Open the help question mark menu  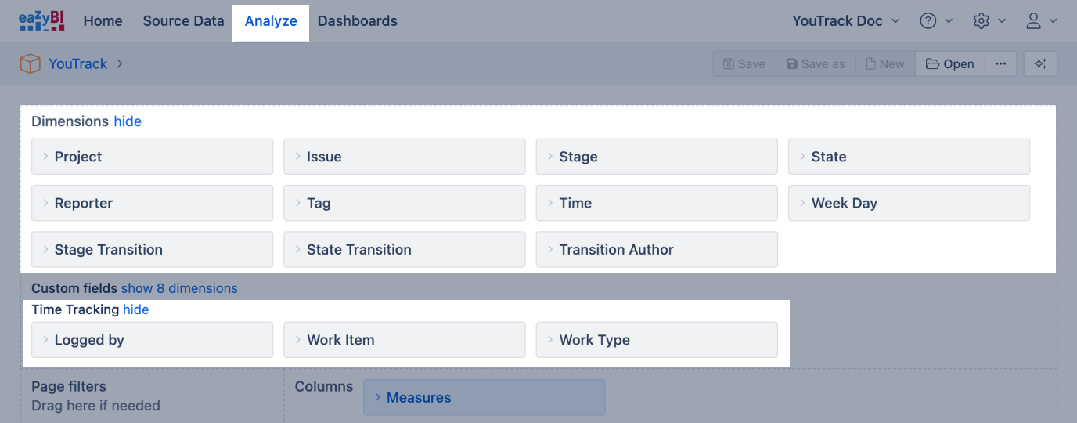pos(928,21)
